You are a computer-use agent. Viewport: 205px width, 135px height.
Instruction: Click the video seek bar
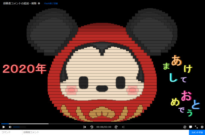[99, 124]
